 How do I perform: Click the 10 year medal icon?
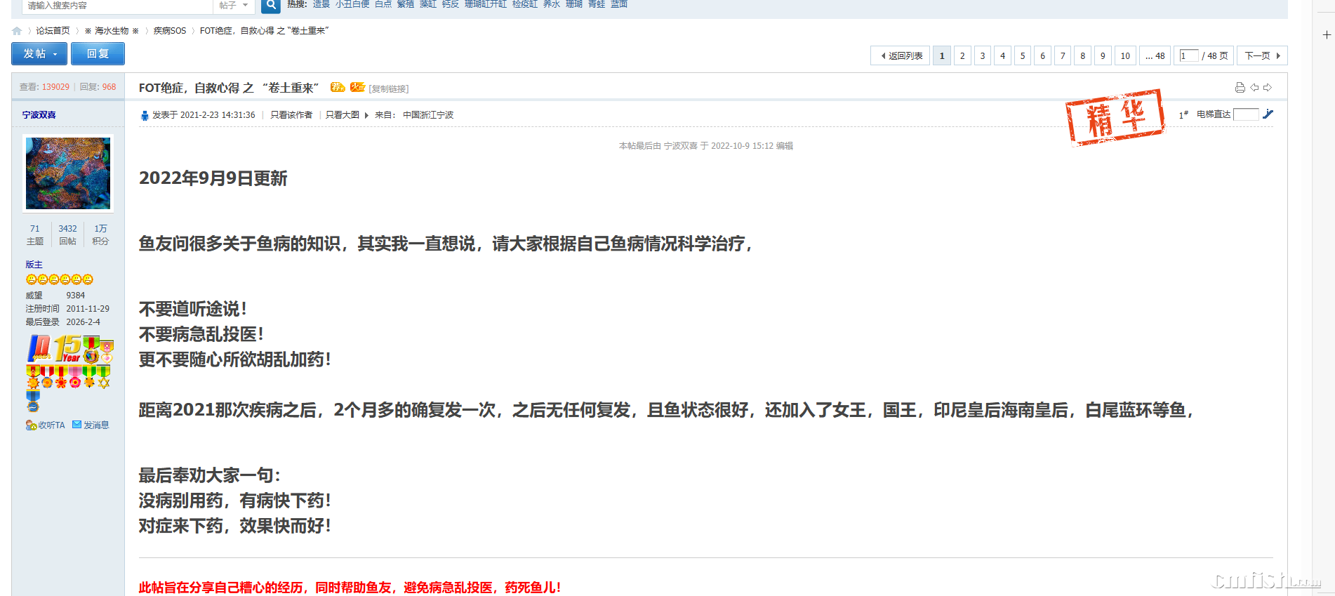pos(39,349)
